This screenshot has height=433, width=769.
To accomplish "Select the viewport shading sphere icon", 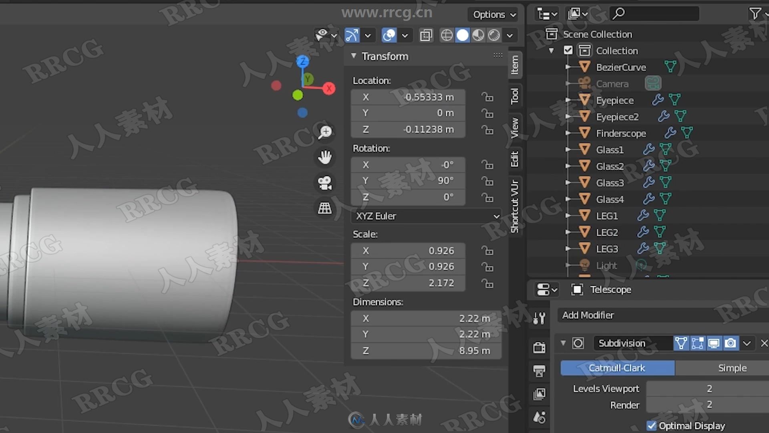I will pos(462,35).
